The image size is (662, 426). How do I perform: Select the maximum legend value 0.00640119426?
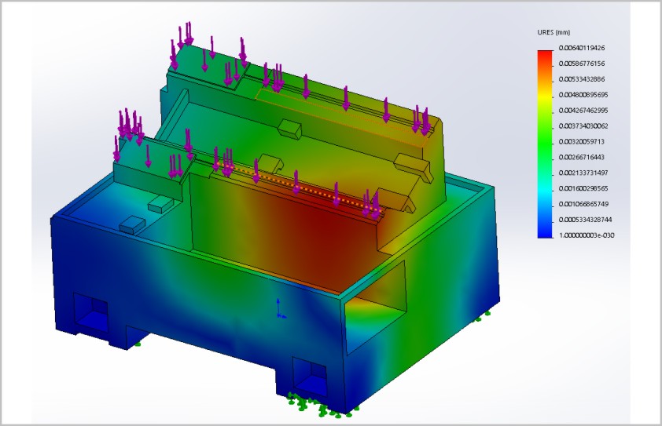coord(582,48)
